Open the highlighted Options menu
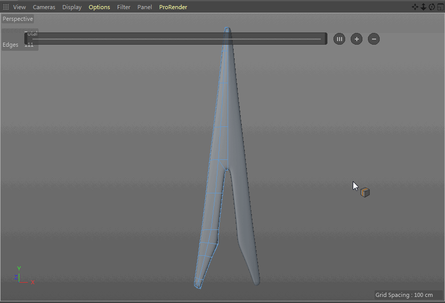Viewport: 445px width, 303px height. click(99, 7)
